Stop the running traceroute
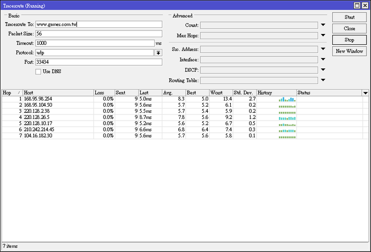 (349, 40)
